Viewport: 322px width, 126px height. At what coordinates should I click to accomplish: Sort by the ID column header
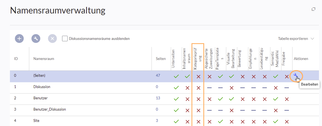coord(16,59)
